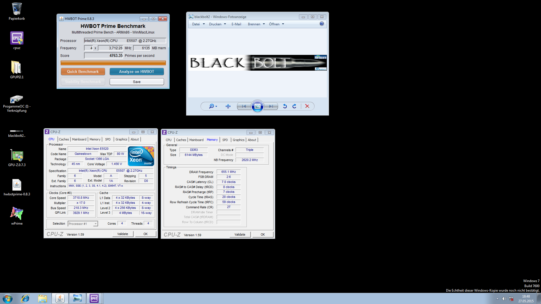The image size is (541, 304).
Task: Switch to SPD tab in right CPU-Z window
Action: pos(225,140)
